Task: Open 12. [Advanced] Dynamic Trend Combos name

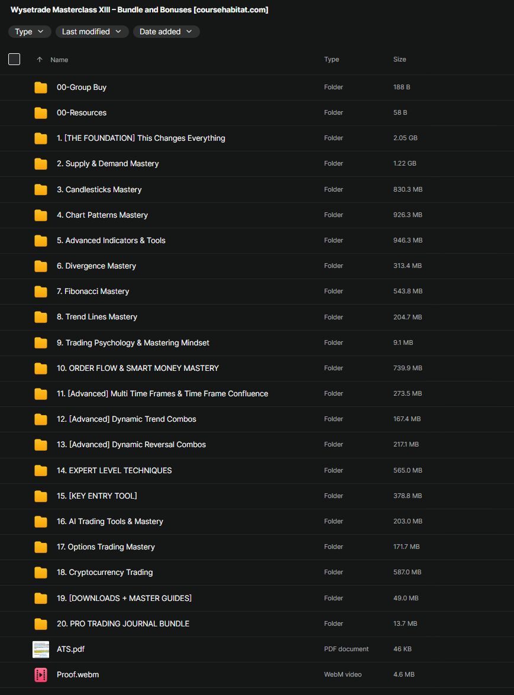Action: (x=127, y=419)
